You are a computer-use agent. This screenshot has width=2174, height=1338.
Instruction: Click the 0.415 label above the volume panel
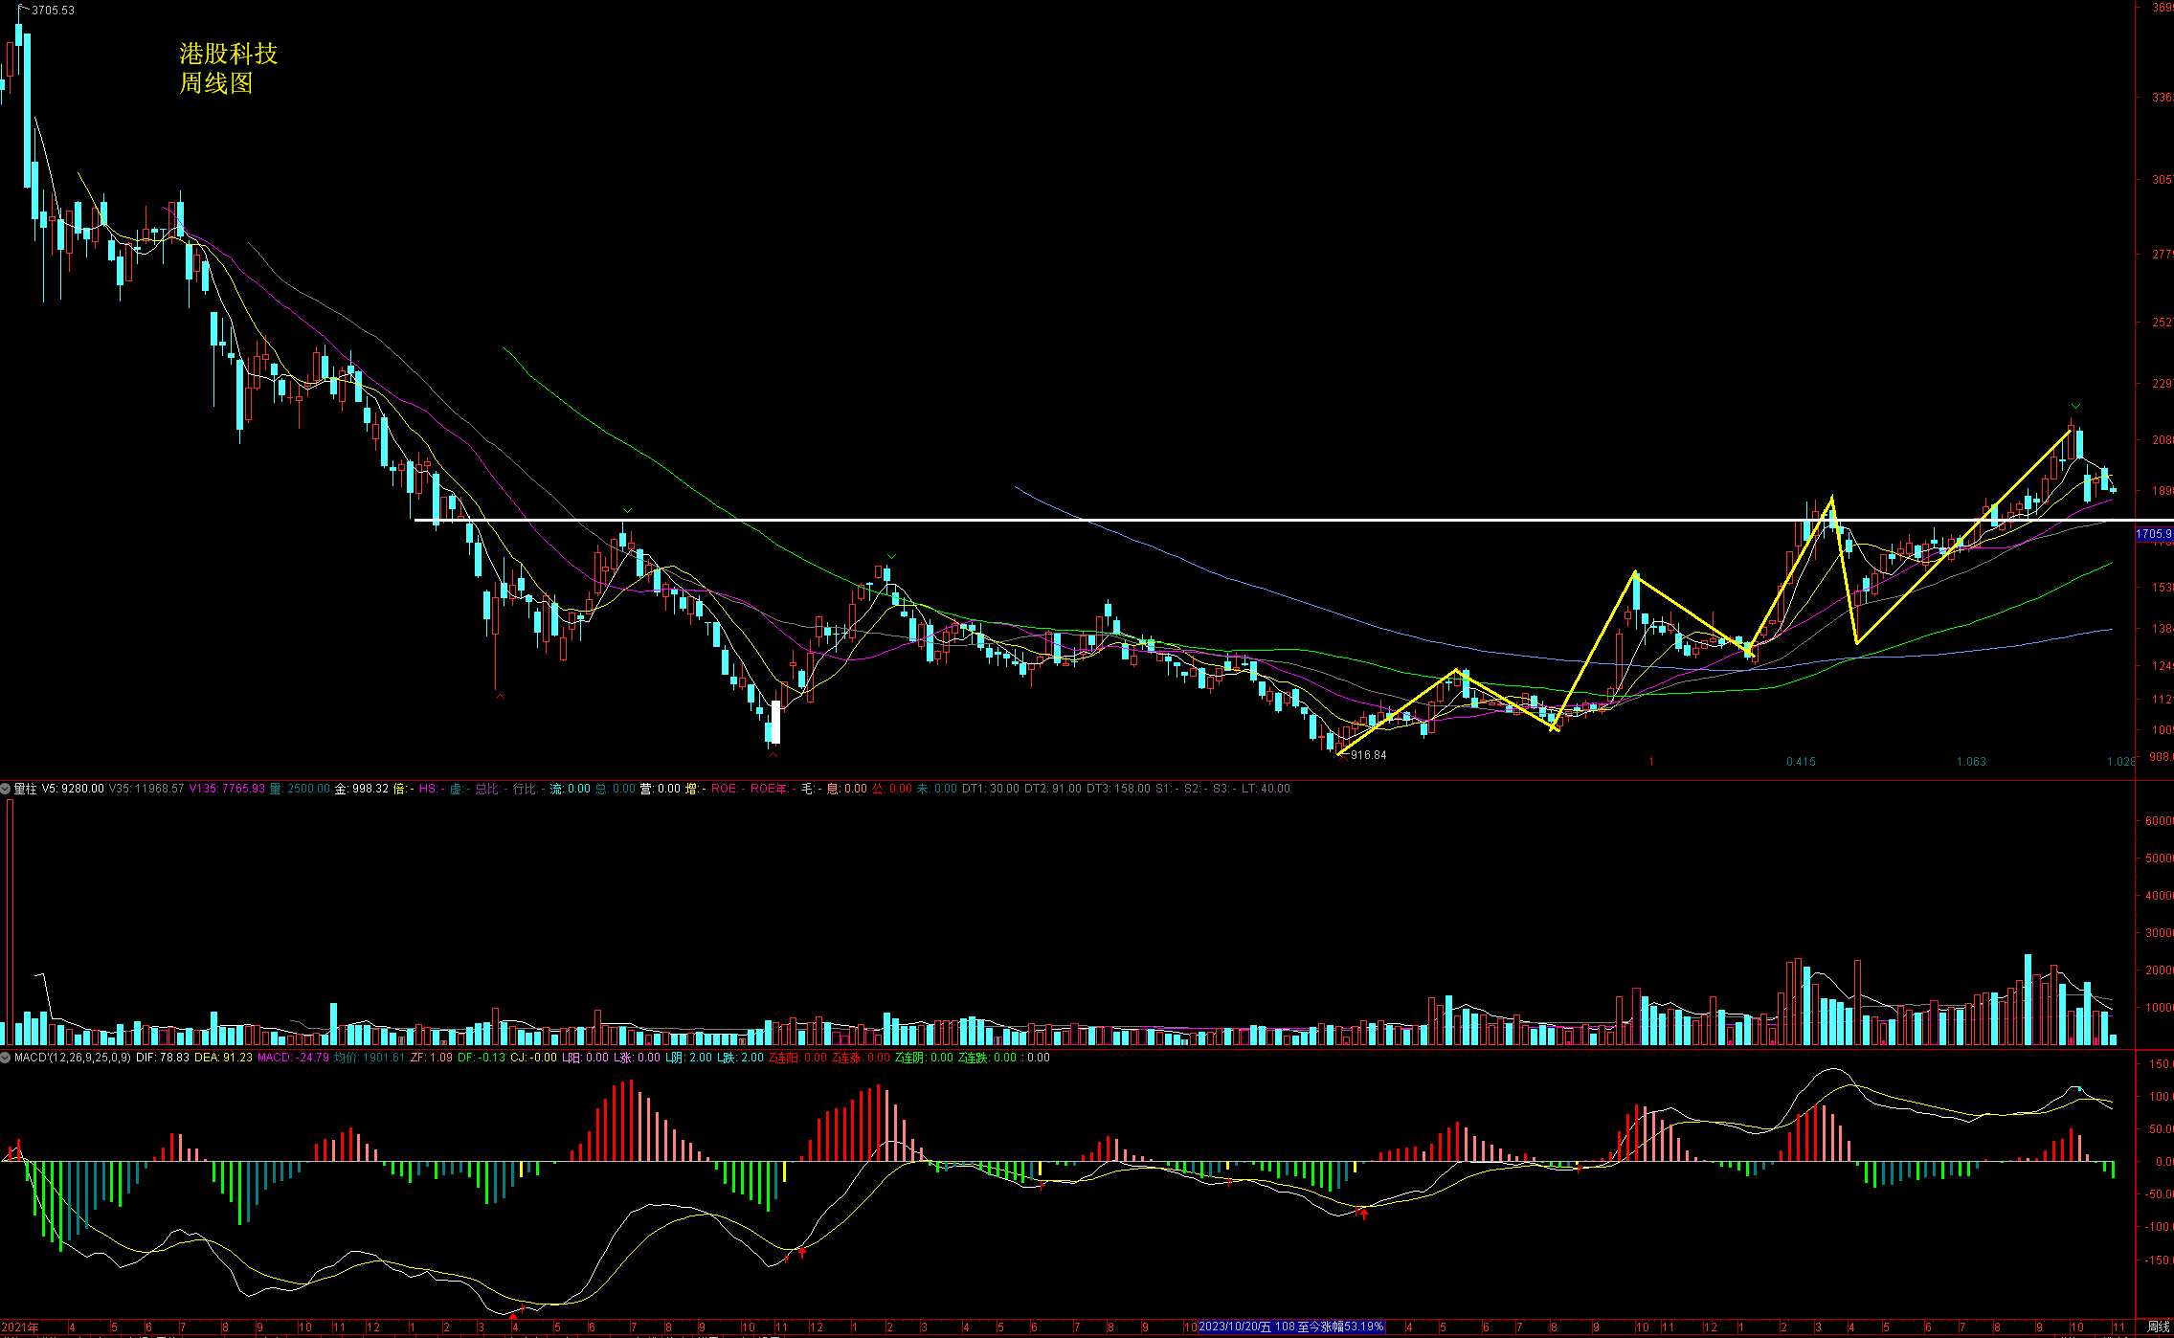pyautogui.click(x=1801, y=762)
